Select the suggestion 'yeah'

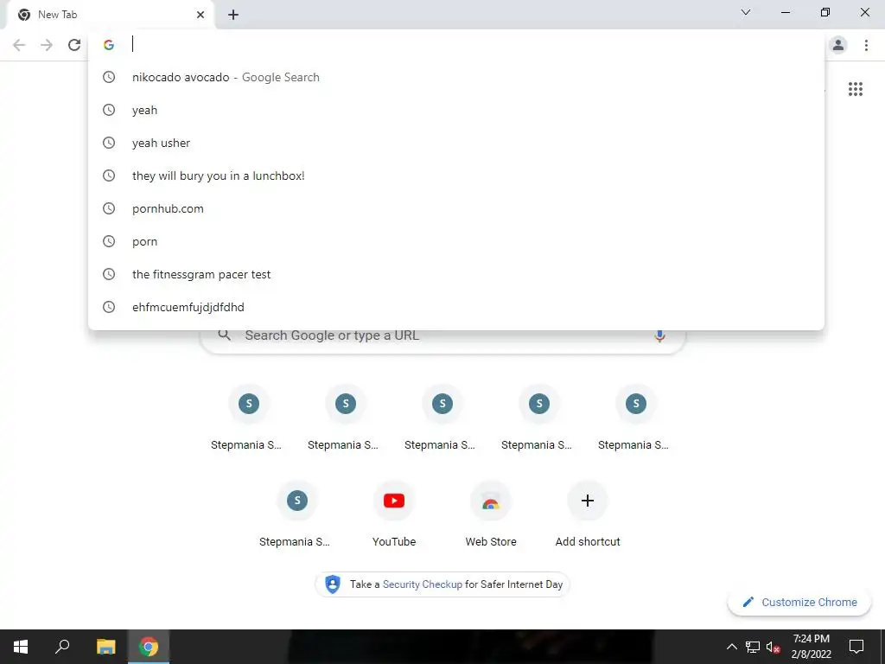coord(456,110)
